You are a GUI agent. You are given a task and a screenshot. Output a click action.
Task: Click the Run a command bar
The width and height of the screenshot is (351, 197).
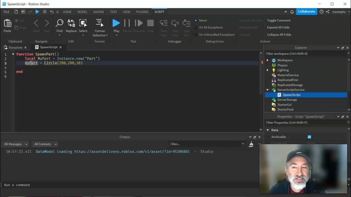point(130,185)
